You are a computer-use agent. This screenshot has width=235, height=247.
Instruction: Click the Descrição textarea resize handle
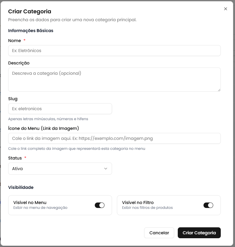tap(219, 90)
